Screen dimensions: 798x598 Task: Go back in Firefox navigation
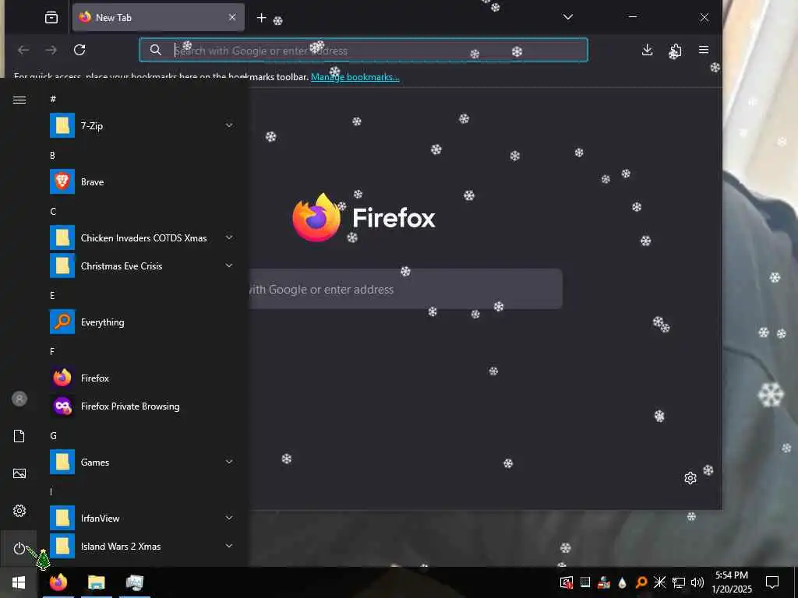(23, 50)
